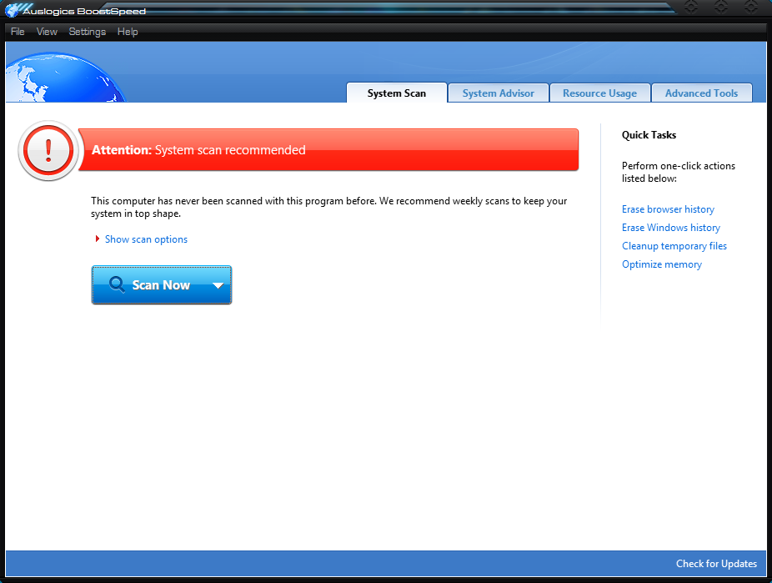This screenshot has height=583, width=772.
Task: Click the magnifier icon on Scan Now
Action: click(x=117, y=284)
